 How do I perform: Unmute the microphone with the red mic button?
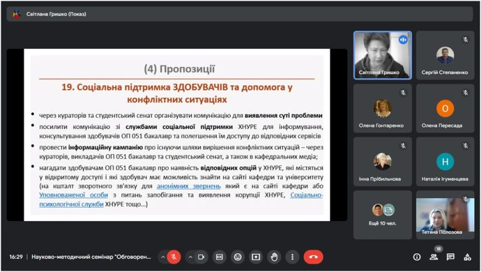pos(174,257)
